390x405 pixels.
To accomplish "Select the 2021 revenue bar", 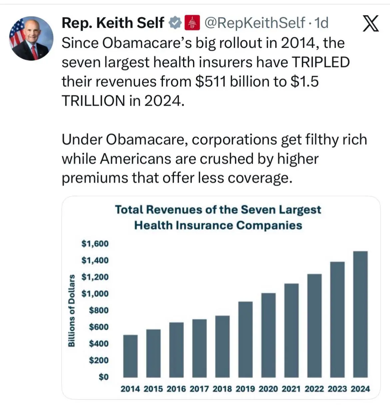I will pos(292,330).
